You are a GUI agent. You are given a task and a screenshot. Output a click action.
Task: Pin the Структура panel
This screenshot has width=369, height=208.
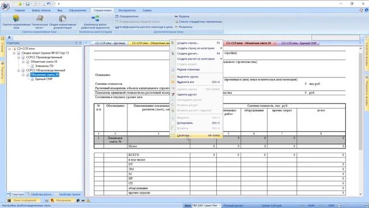(76, 43)
